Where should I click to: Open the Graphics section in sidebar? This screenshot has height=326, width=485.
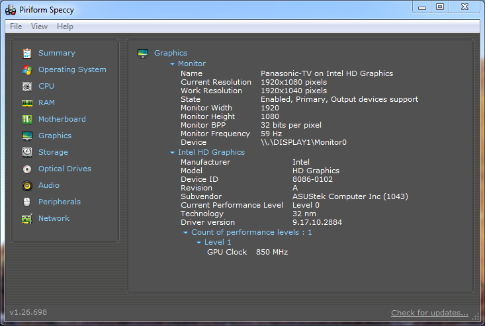(54, 136)
